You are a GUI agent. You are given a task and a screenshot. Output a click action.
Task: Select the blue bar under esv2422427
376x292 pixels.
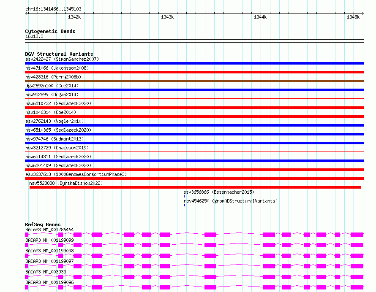tap(194, 63)
